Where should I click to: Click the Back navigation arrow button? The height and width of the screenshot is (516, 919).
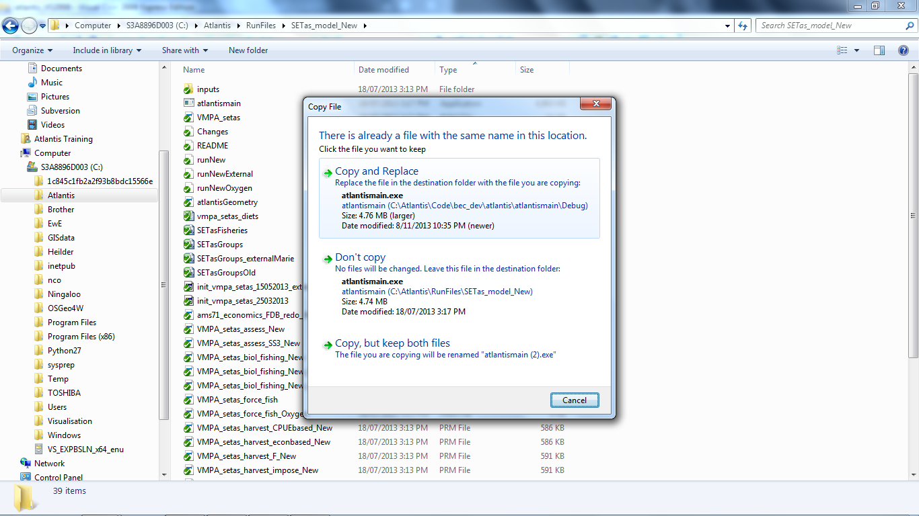click(x=10, y=26)
